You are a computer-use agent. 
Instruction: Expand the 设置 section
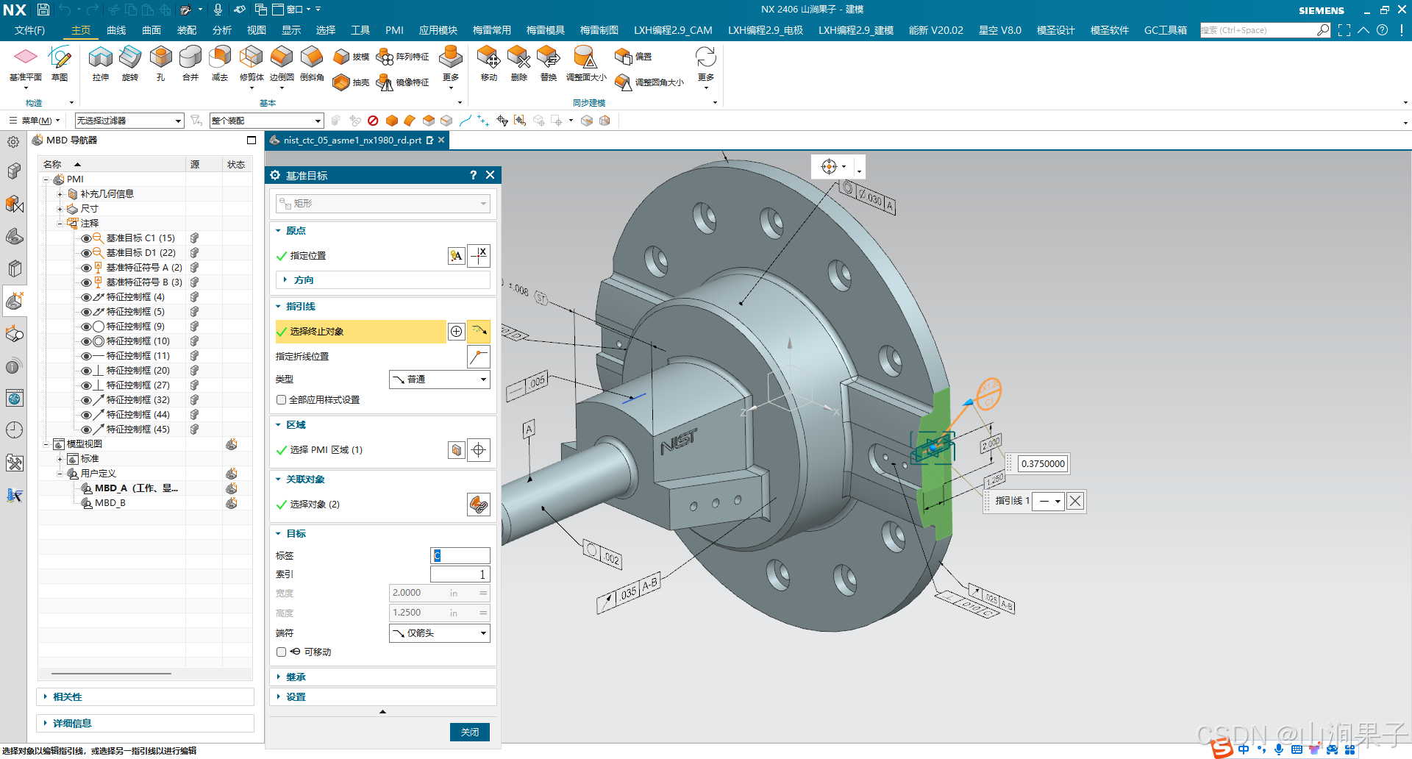382,697
